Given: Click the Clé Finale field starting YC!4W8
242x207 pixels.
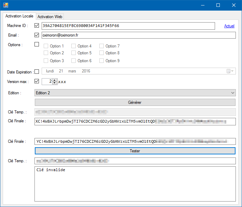Looking at the screenshot, I should [135, 141].
